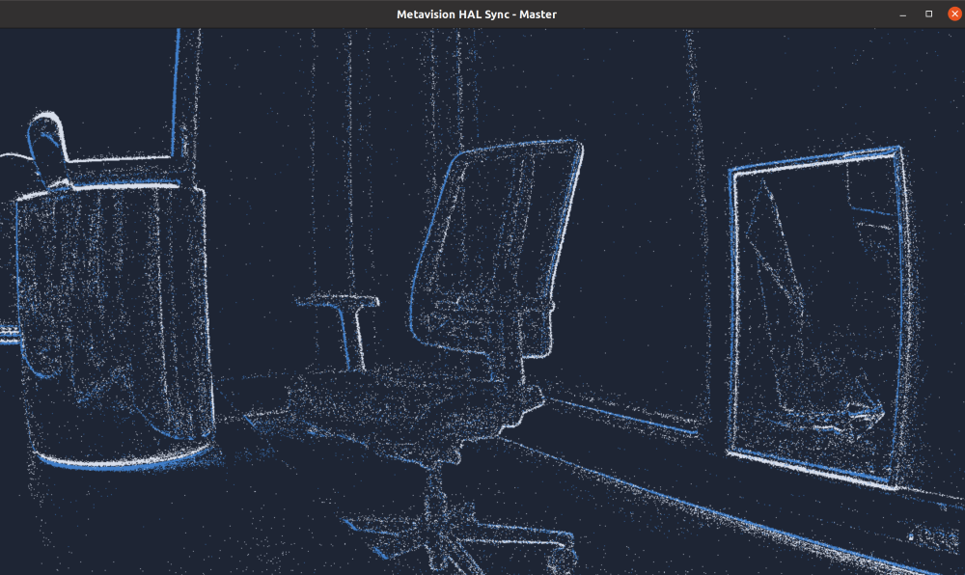This screenshot has height=575, width=965.
Task: Maximize the Metavision HAL Sync window
Action: (928, 14)
